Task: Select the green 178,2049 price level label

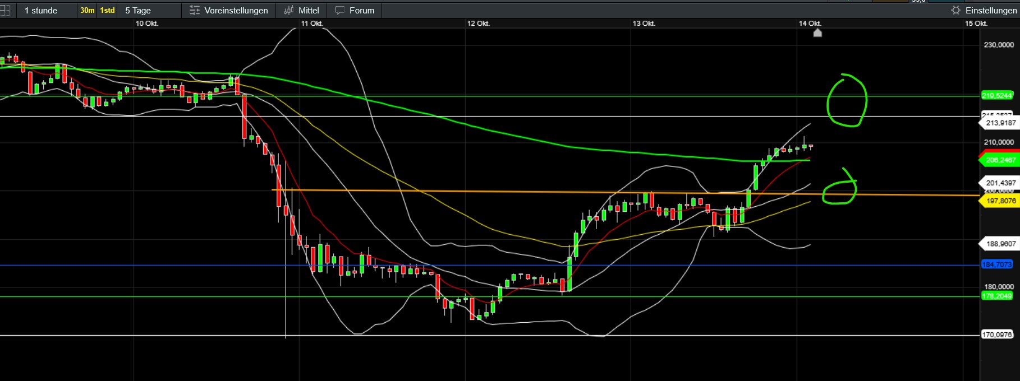Action: pyautogui.click(x=997, y=296)
